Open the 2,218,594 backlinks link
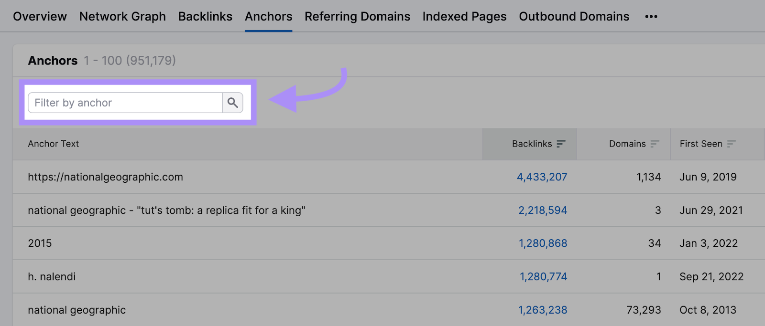The height and width of the screenshot is (326, 765). (x=543, y=210)
